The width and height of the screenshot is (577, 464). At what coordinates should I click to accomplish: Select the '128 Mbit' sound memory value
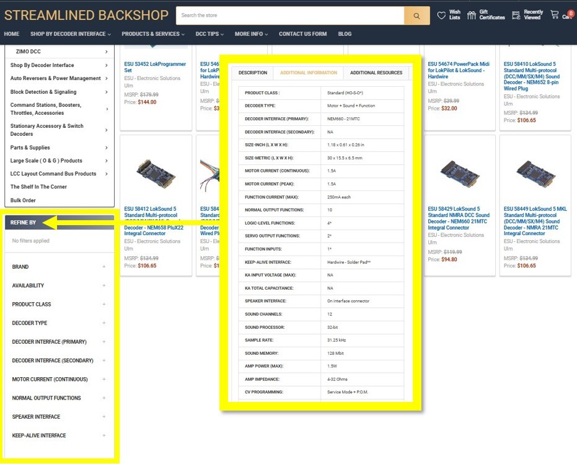[335, 353]
